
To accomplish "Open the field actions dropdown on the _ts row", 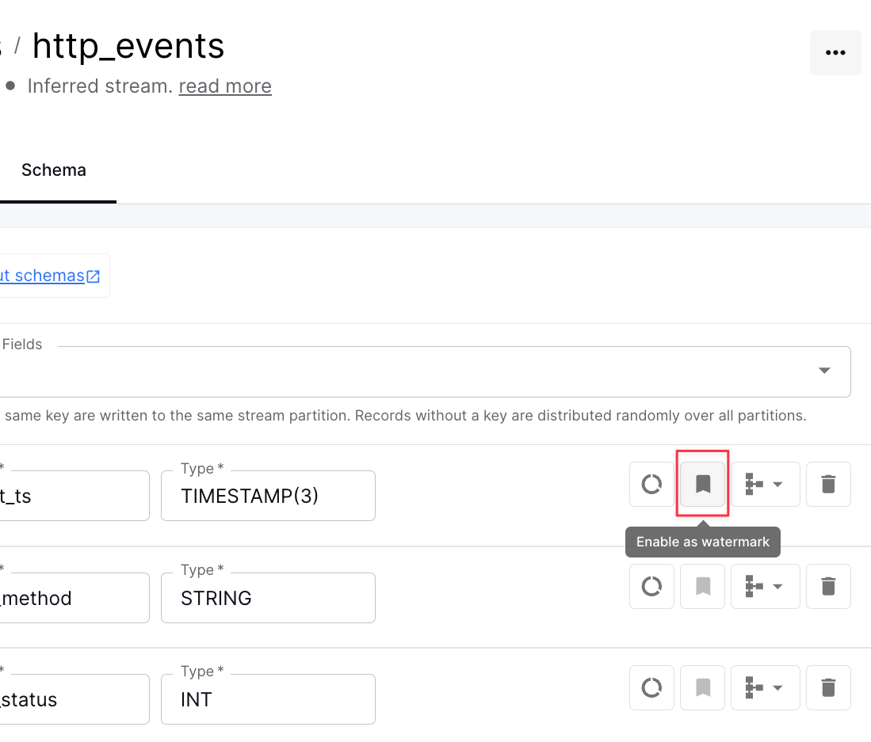I will (764, 484).
